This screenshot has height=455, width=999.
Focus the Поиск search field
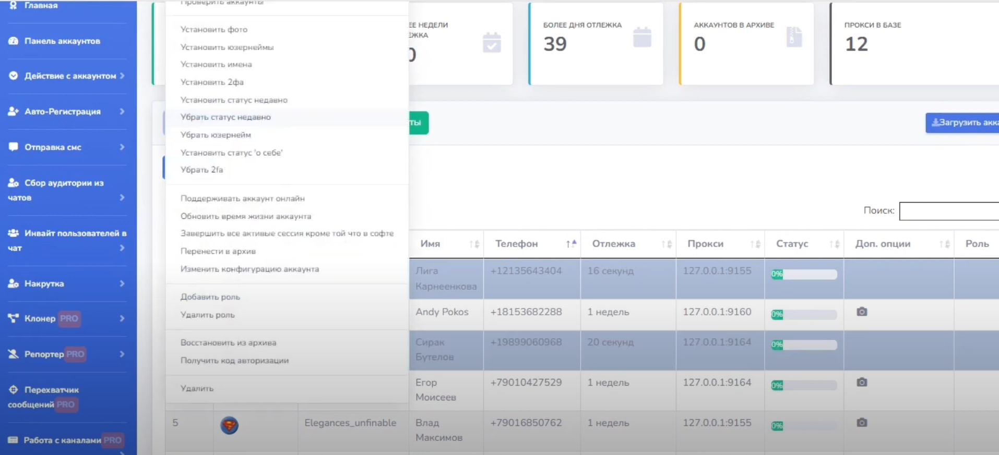949,211
